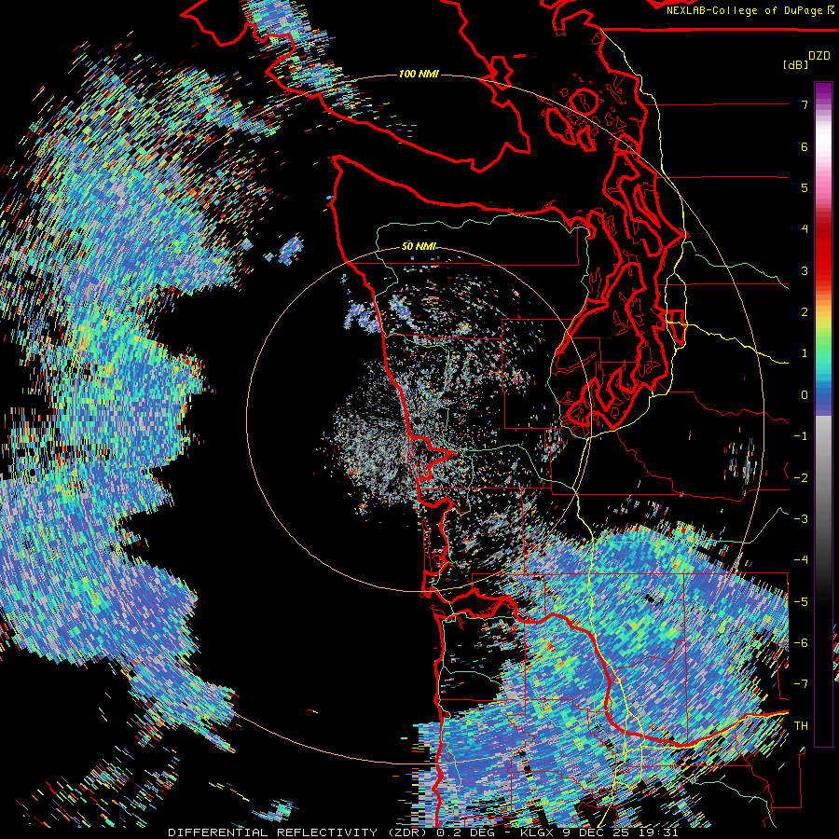839x839 pixels.
Task: Click the 0.2 DEG elevation text
Action: coord(465,832)
